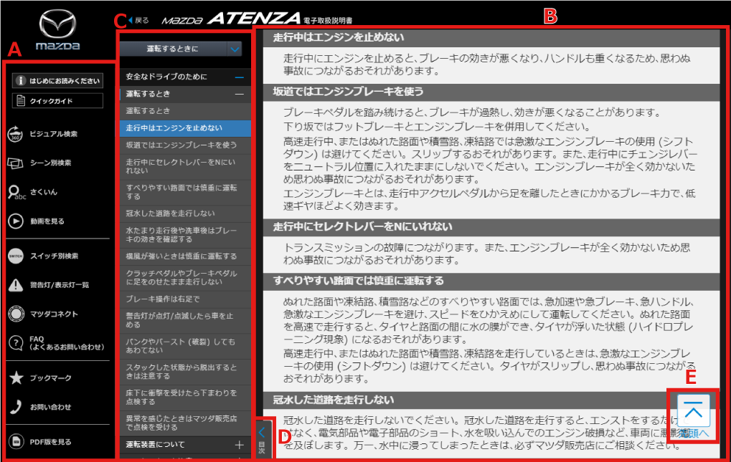Screen dimensions: 731x462
Task: Click the さくいん index magnifier icon
Action: [x=16, y=192]
